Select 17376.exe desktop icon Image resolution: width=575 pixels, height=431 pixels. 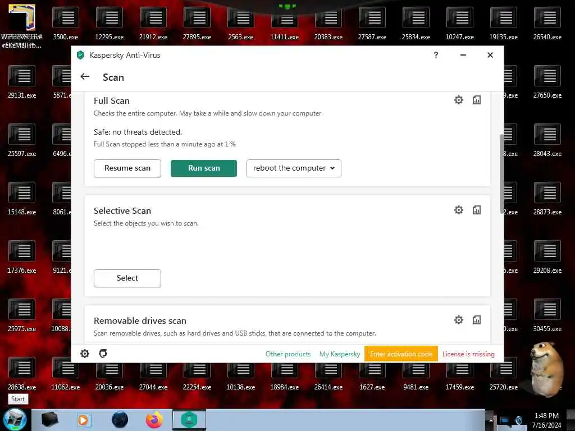pyautogui.click(x=22, y=256)
